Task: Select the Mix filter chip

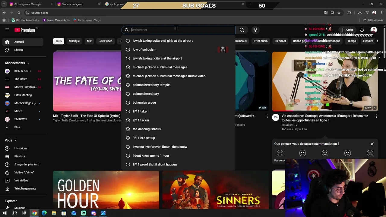Action: [89, 41]
